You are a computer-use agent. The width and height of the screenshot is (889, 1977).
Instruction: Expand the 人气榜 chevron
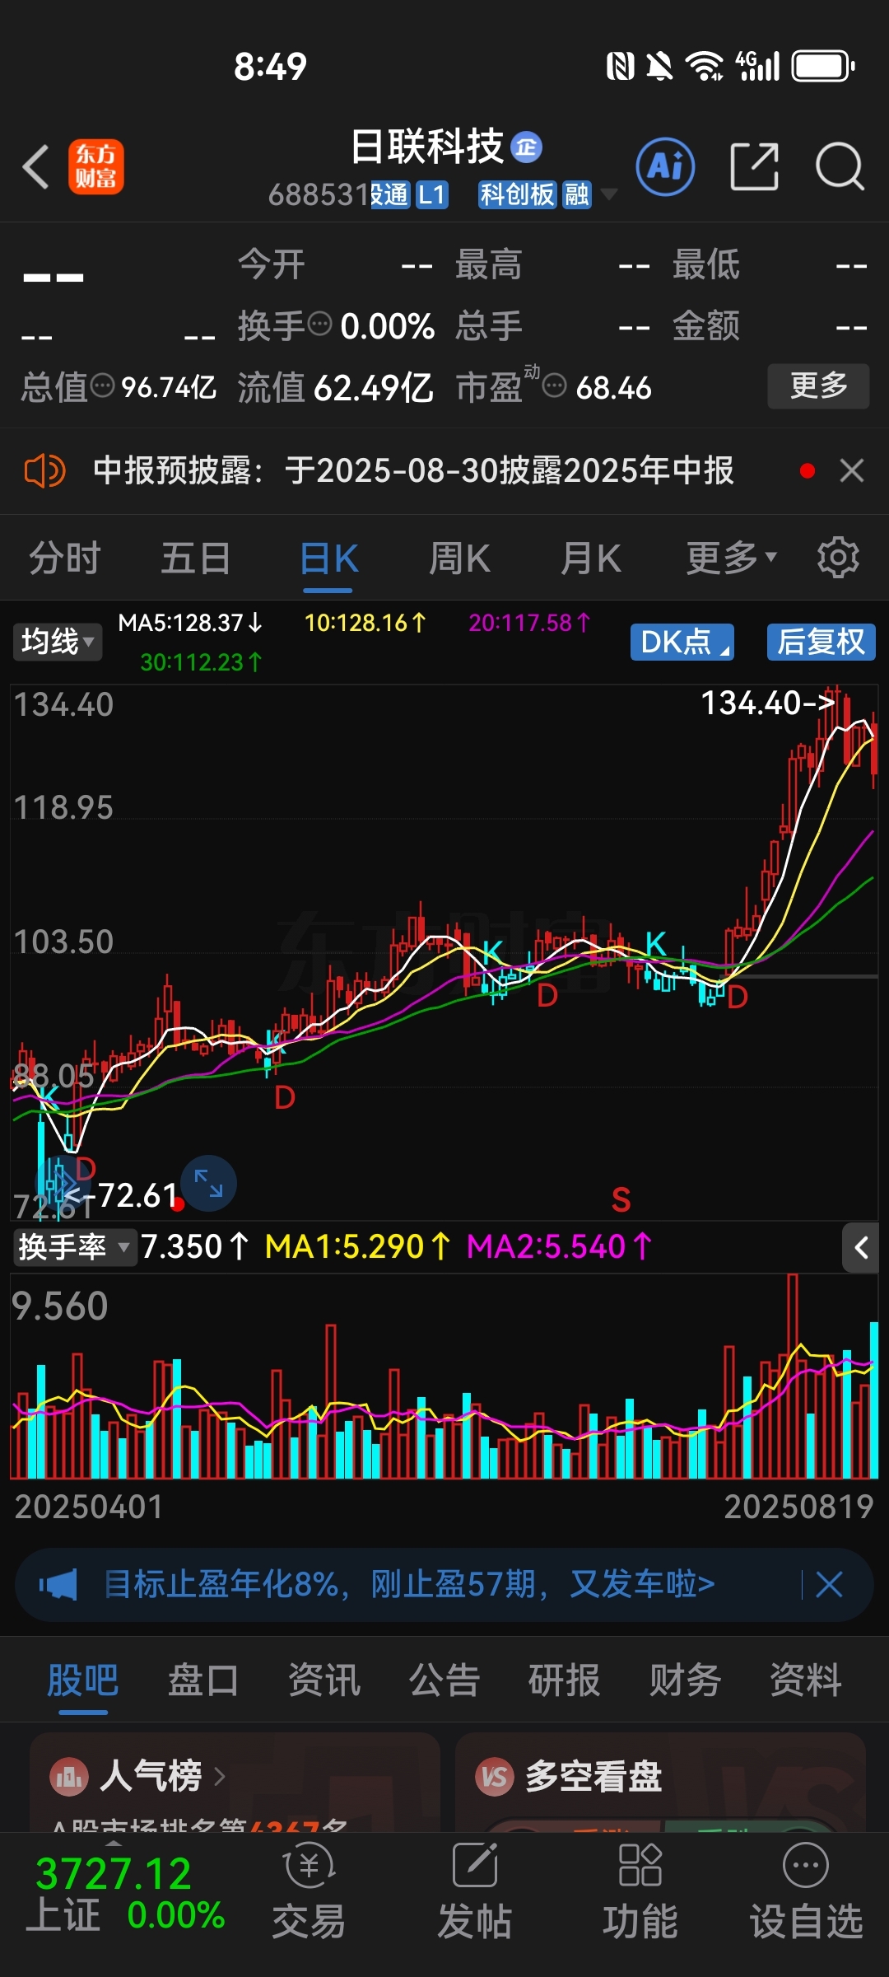tap(220, 1777)
